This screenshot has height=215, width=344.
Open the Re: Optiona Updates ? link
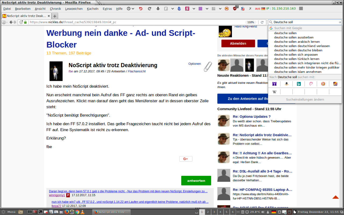pyautogui.click(x=252, y=117)
